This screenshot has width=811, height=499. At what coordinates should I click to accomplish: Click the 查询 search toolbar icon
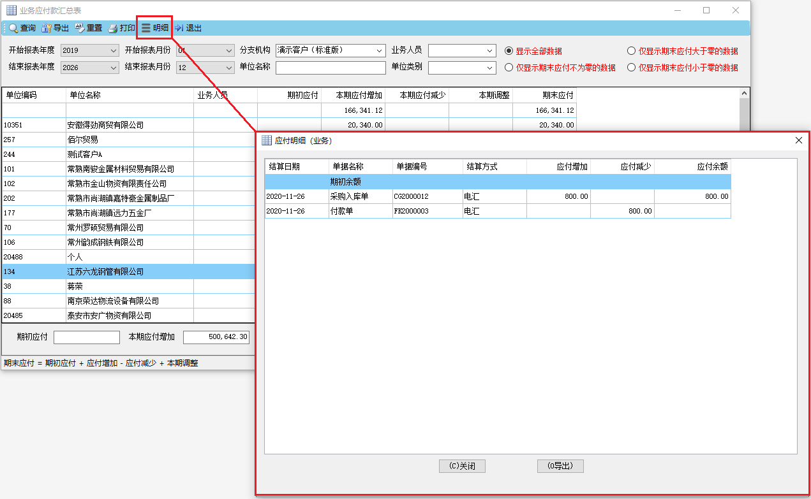click(x=14, y=28)
